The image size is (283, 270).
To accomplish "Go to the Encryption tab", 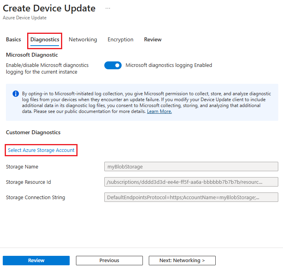I will point(120,40).
